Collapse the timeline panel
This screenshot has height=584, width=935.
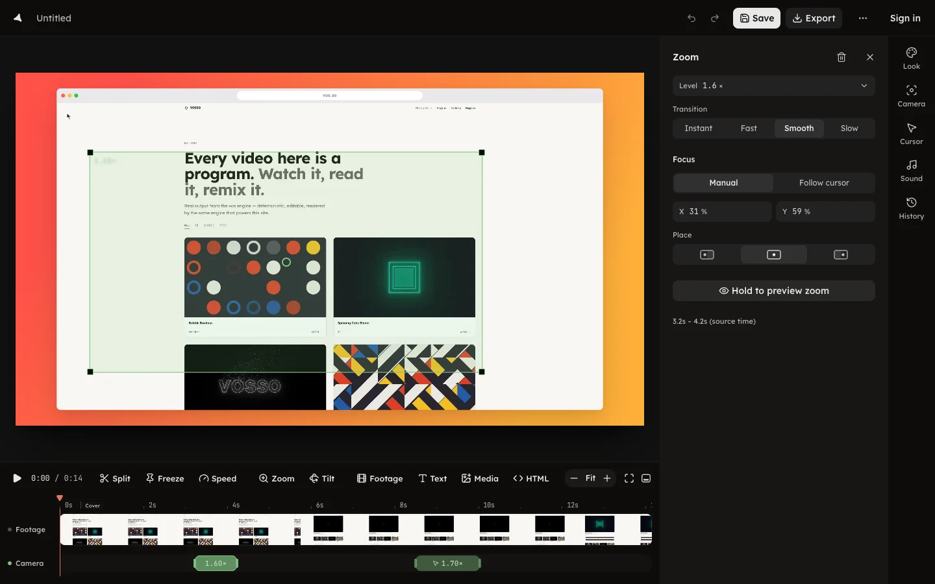click(x=646, y=478)
